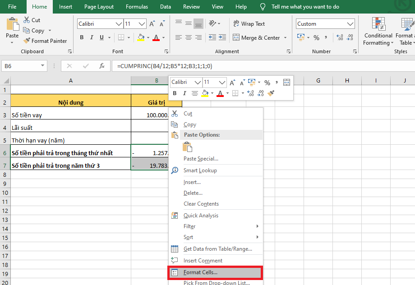
Task: Toggle Italic in the ribbon Font group
Action: pos(92,38)
